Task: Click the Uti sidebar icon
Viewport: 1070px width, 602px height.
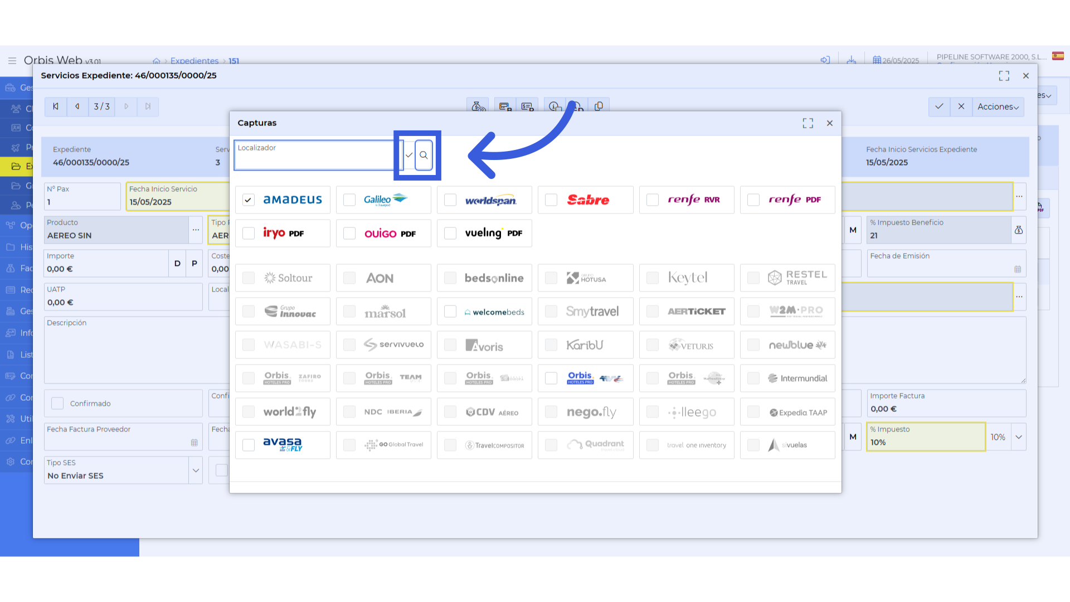Action: (11, 419)
